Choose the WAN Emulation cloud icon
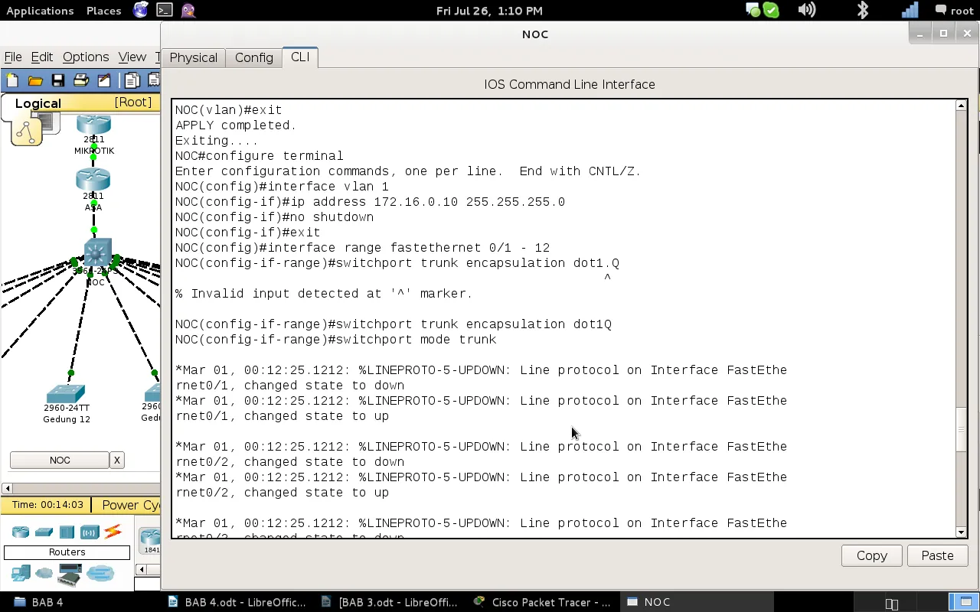The height and width of the screenshot is (612, 980). (x=44, y=573)
